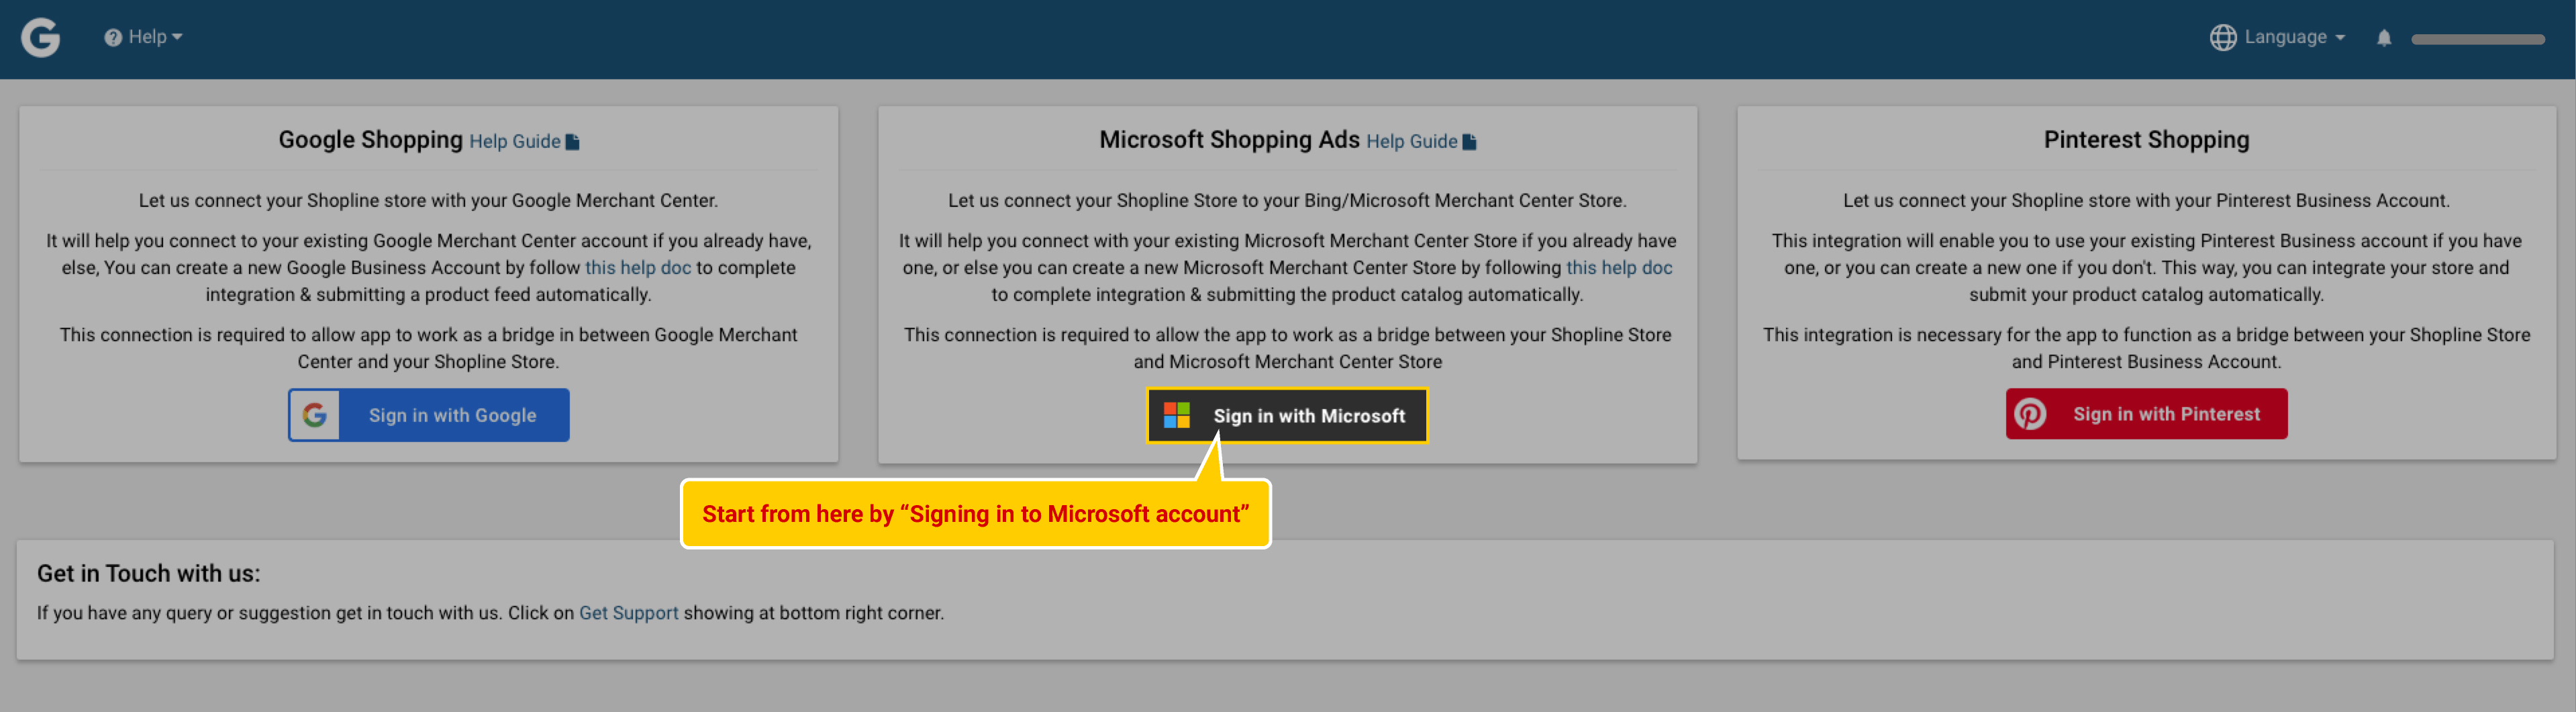The image size is (2576, 712).
Task: Click Sign in with Google button
Action: pos(429,414)
